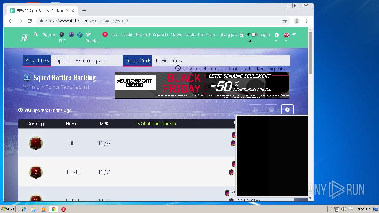Close the FIFA 20 Squad Battles tab
The height and width of the screenshot is (213, 379).
coord(73,11)
